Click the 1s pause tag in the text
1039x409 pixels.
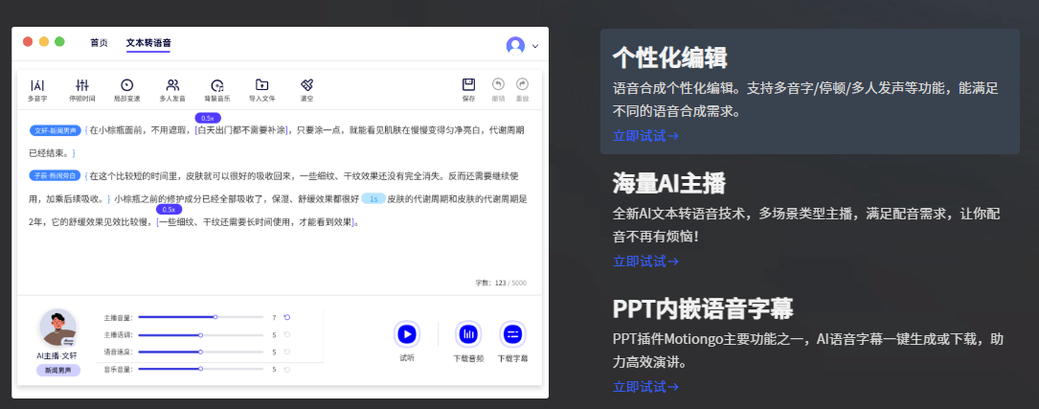[x=373, y=198]
